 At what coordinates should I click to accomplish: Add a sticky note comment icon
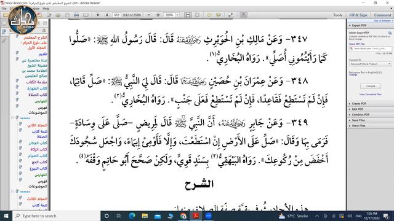click(209, 15)
